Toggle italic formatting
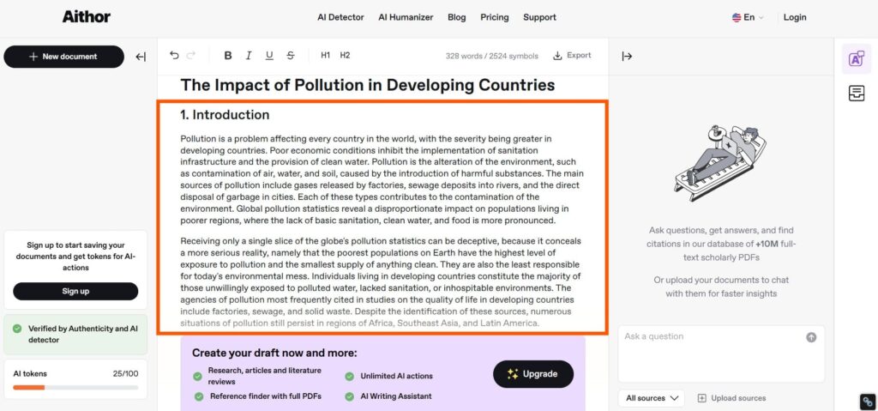The width and height of the screenshot is (878, 411). tap(249, 55)
